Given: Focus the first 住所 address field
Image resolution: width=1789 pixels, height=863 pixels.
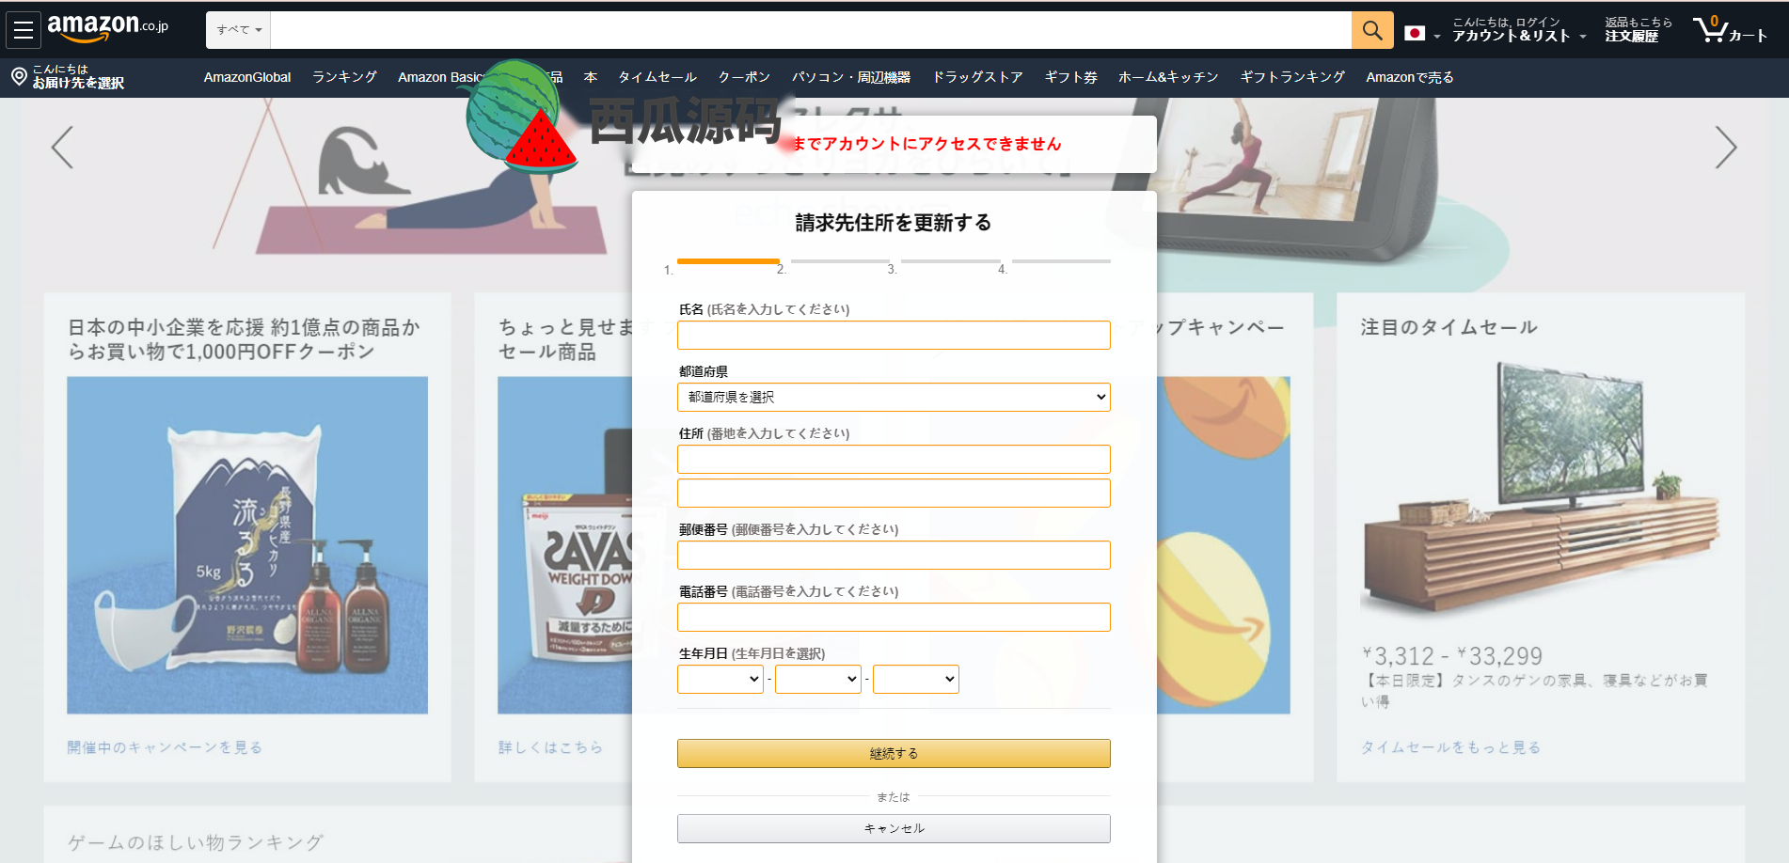Looking at the screenshot, I should 894,459.
